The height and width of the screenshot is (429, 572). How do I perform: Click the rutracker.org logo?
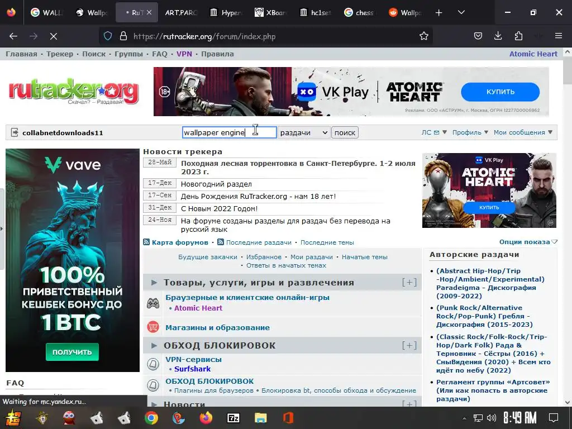coord(74,91)
